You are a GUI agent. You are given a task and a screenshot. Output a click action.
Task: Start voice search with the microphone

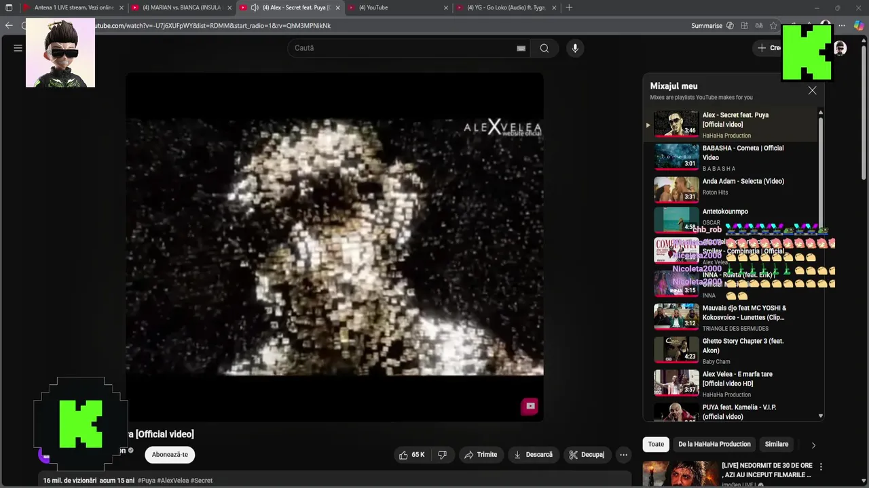575,48
